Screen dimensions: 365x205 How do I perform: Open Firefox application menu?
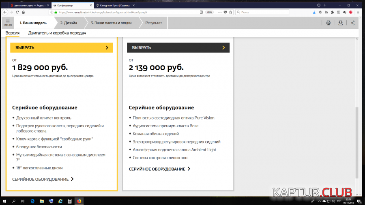358,12
